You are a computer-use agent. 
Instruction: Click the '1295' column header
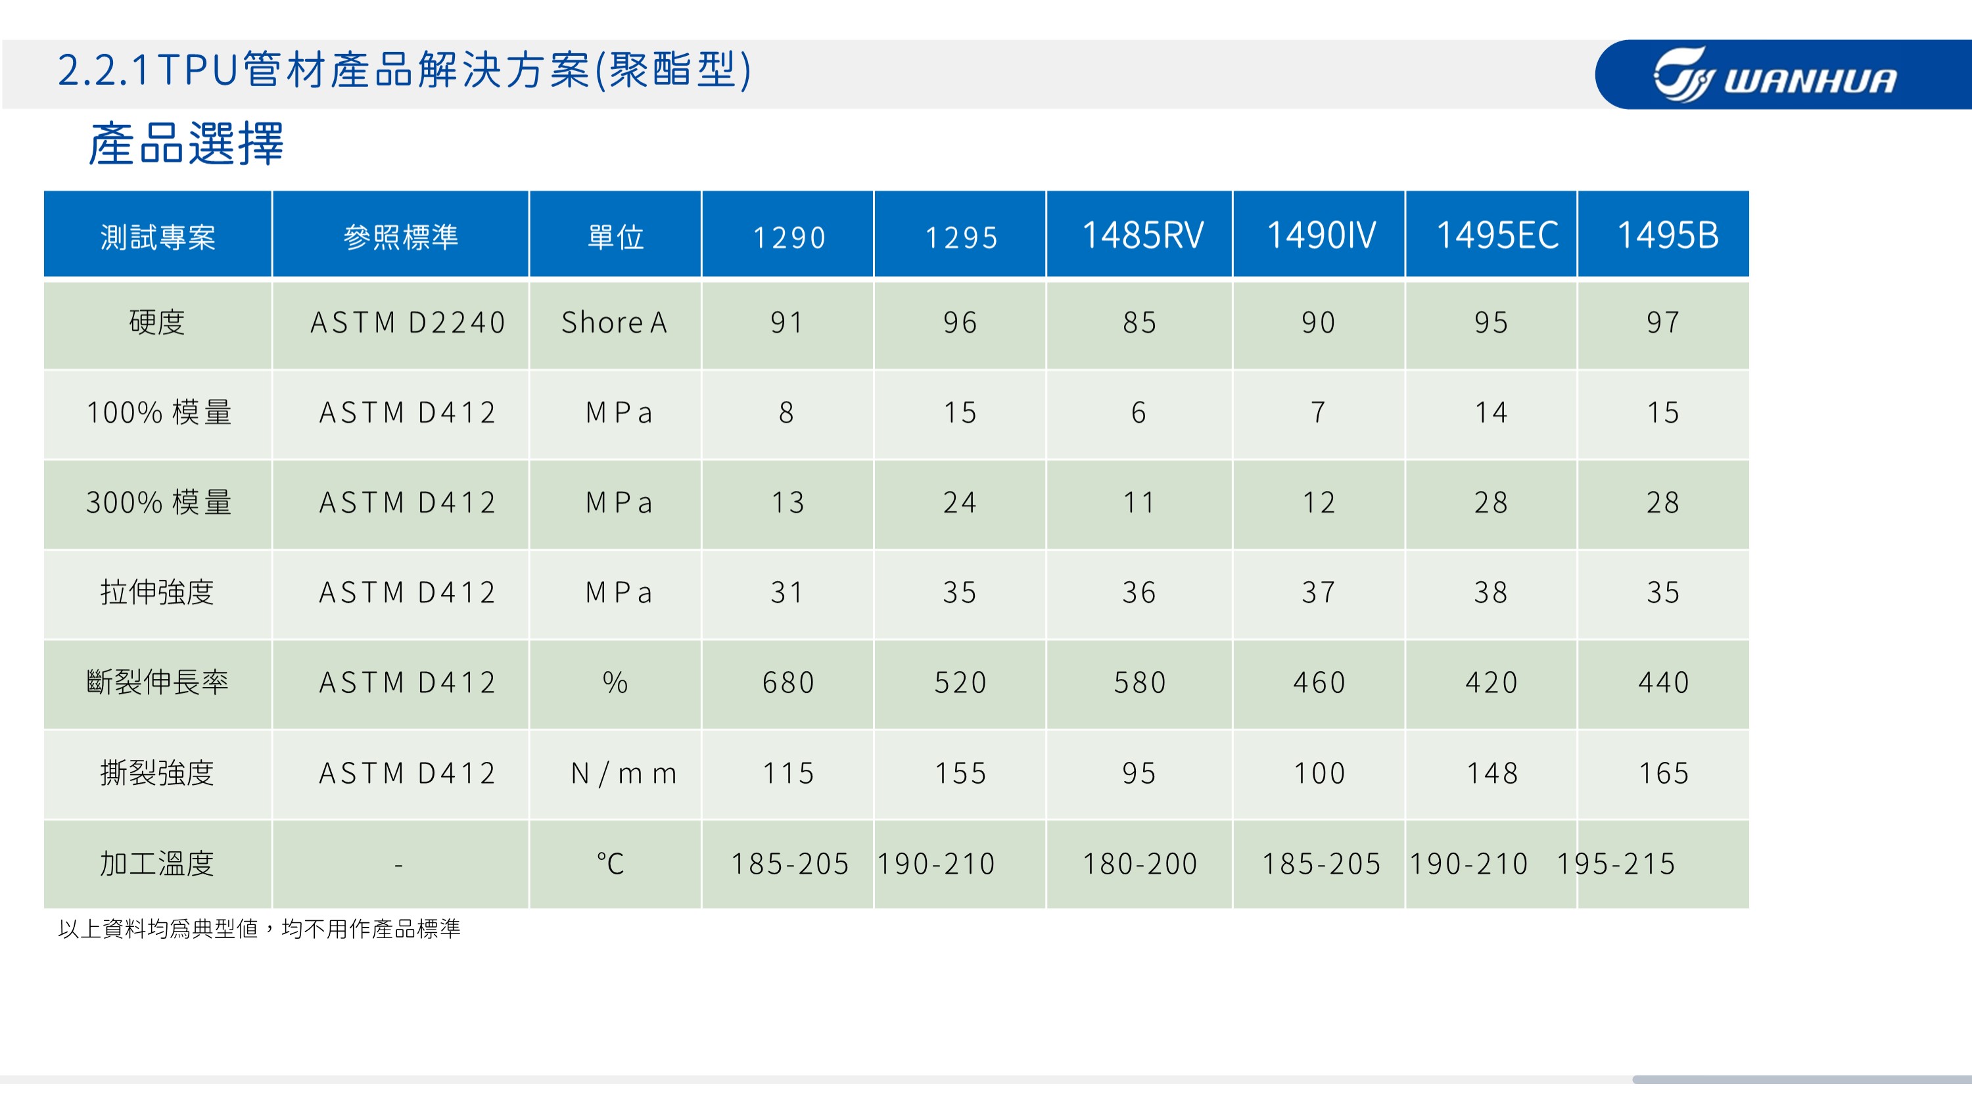pos(960,234)
